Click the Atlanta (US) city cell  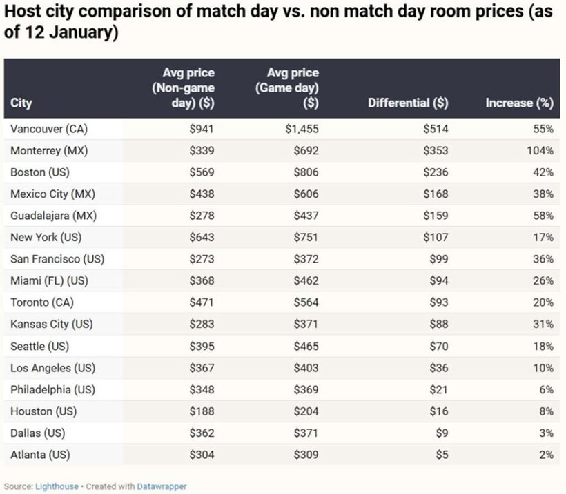click(40, 455)
